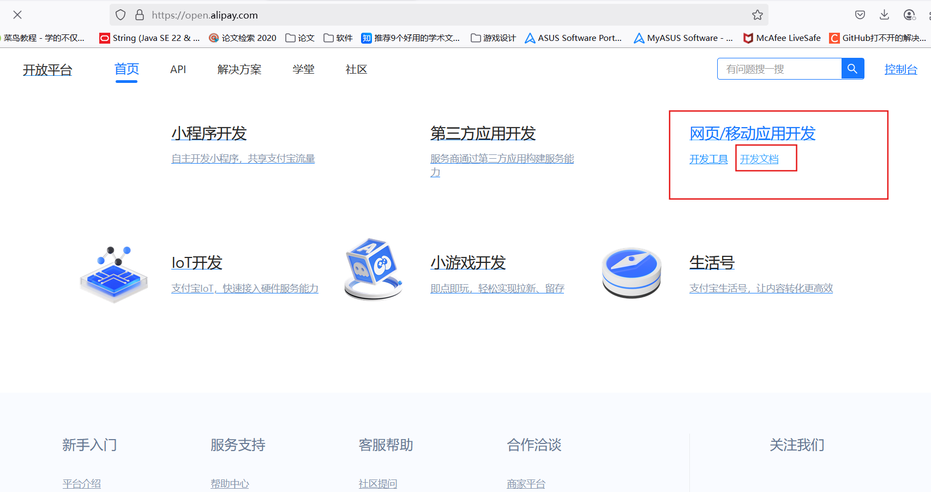Click the 服务支持 footer heading
The height and width of the screenshot is (492, 931).
tap(238, 445)
